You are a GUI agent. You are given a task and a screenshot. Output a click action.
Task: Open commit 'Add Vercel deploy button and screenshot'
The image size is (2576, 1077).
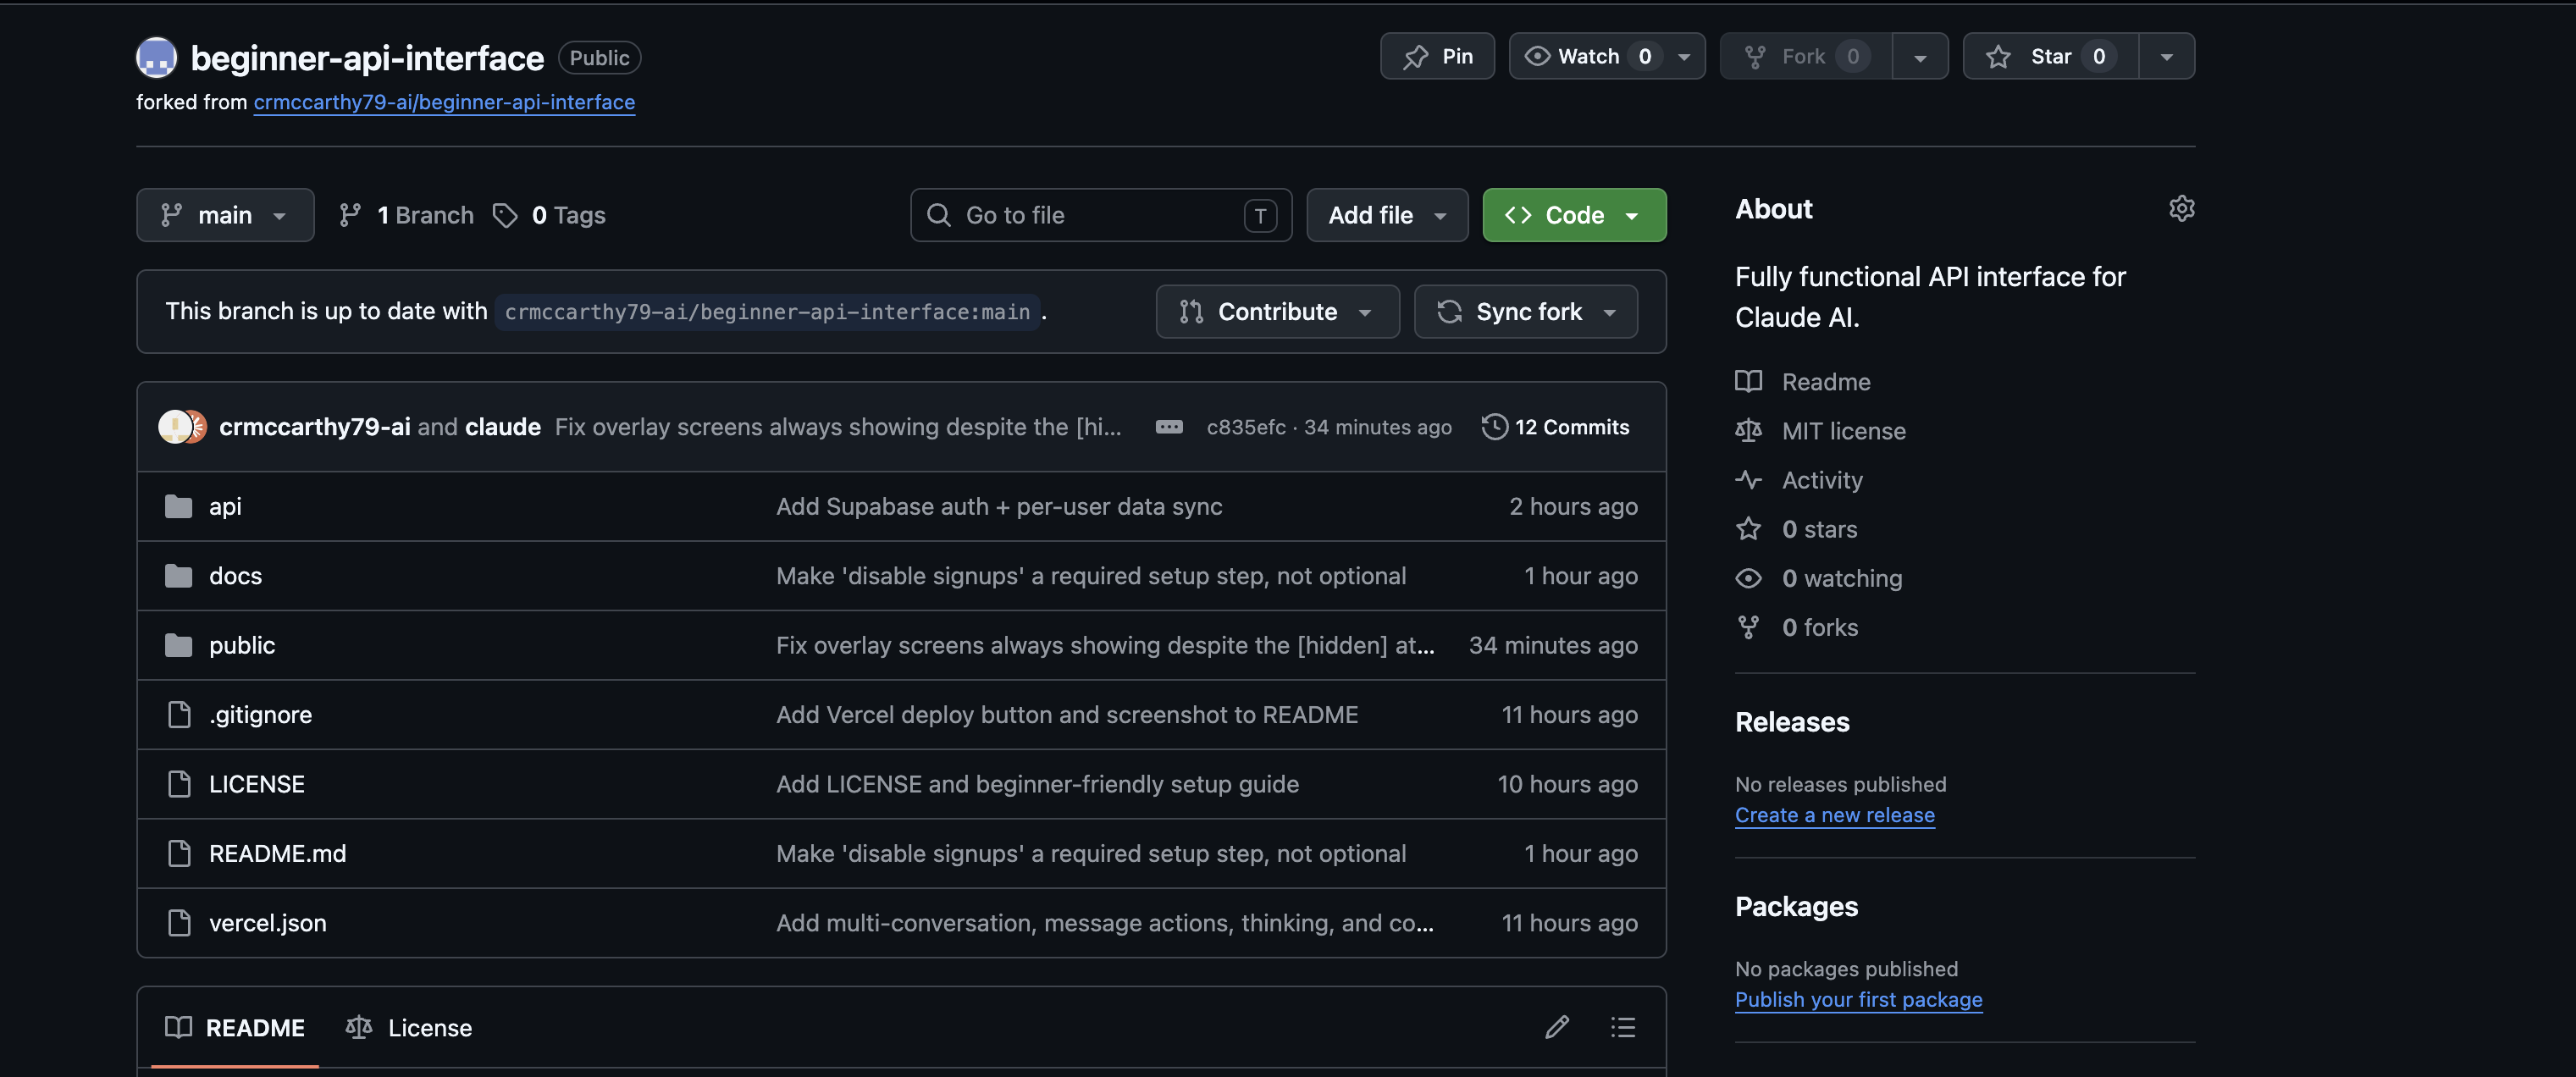click(x=1067, y=714)
